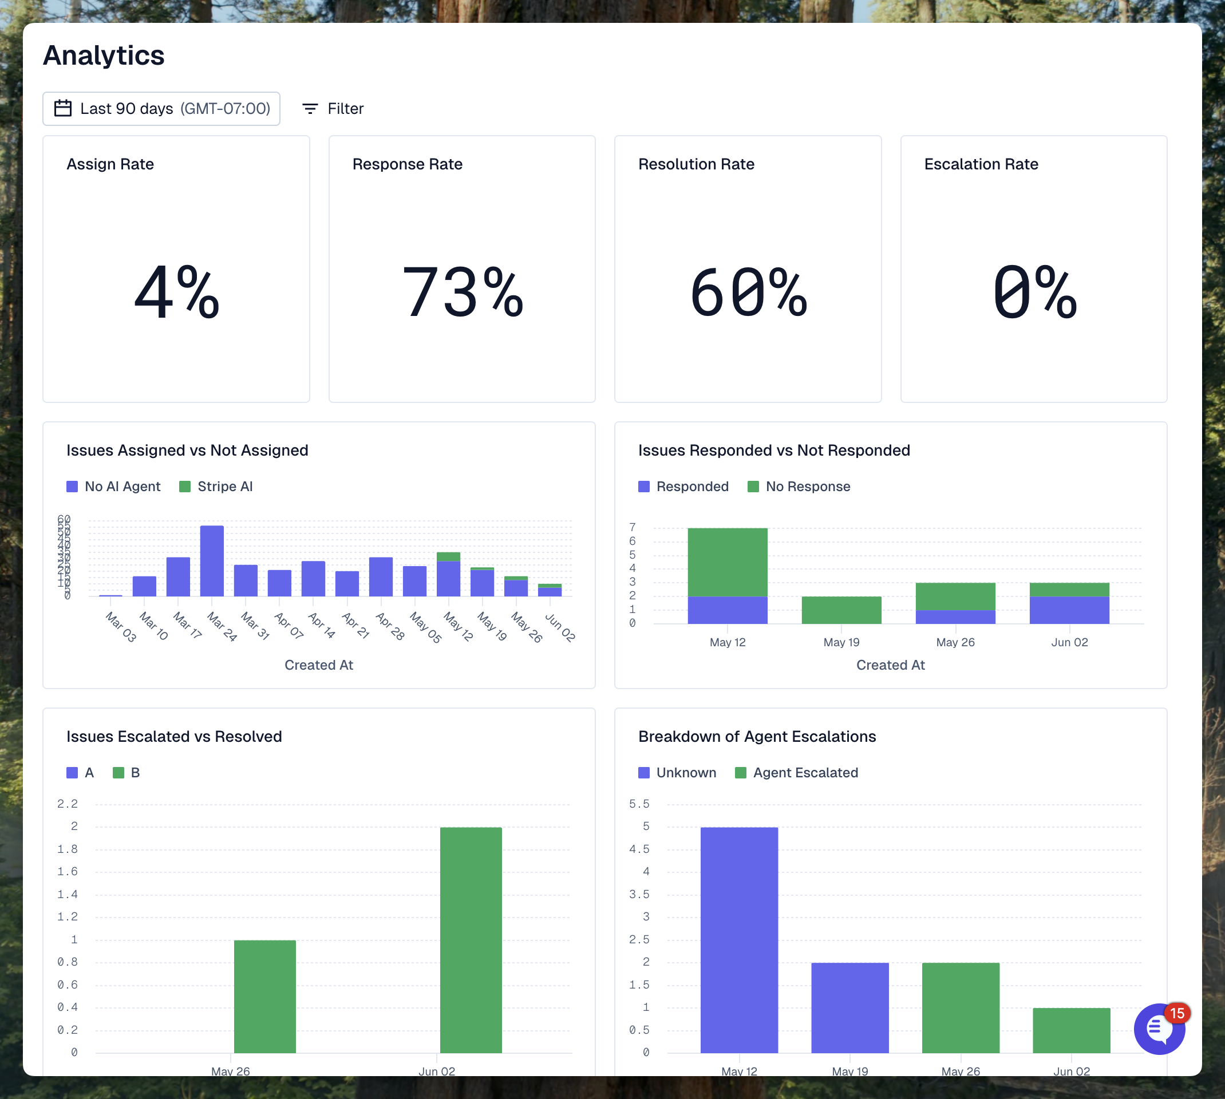Open the Last 90 days date range dropdown

point(161,109)
